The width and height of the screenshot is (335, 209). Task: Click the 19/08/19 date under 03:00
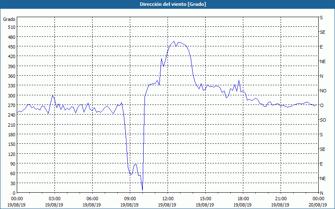[x=54, y=205]
